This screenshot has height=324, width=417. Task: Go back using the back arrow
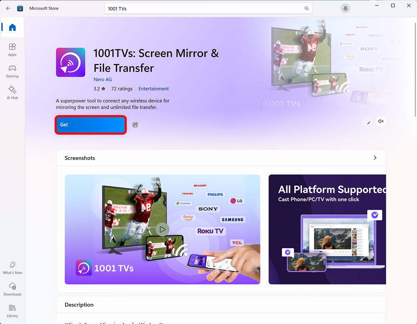pyautogui.click(x=8, y=8)
